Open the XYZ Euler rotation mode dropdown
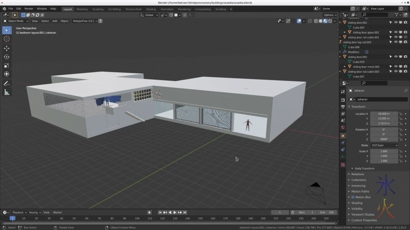The width and height of the screenshot is (410, 230). [x=383, y=145]
